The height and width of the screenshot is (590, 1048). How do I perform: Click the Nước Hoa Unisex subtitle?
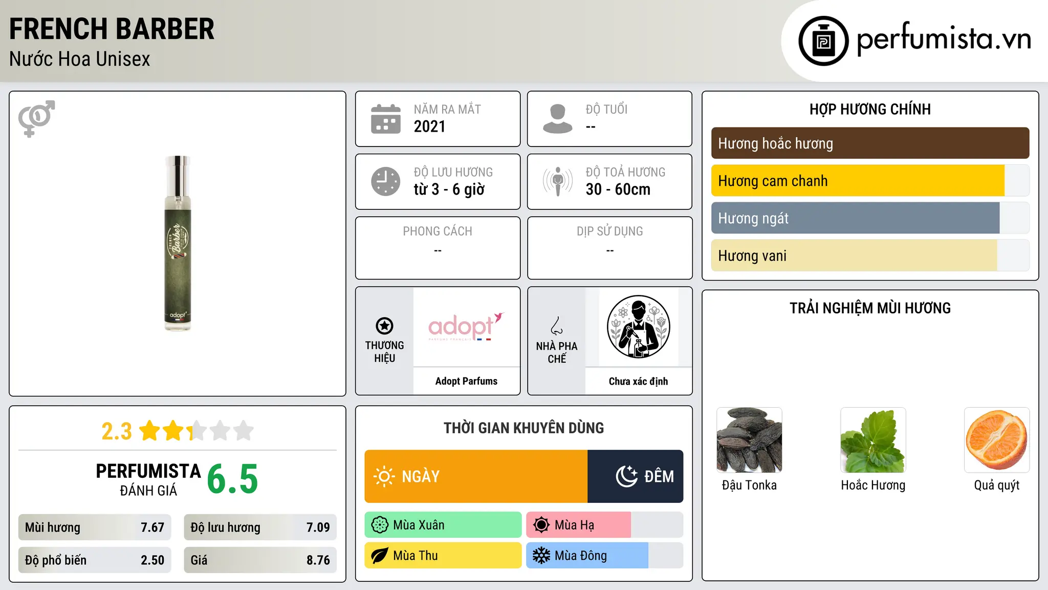[80, 59]
